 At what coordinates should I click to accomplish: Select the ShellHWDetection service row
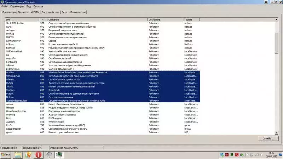(103, 23)
